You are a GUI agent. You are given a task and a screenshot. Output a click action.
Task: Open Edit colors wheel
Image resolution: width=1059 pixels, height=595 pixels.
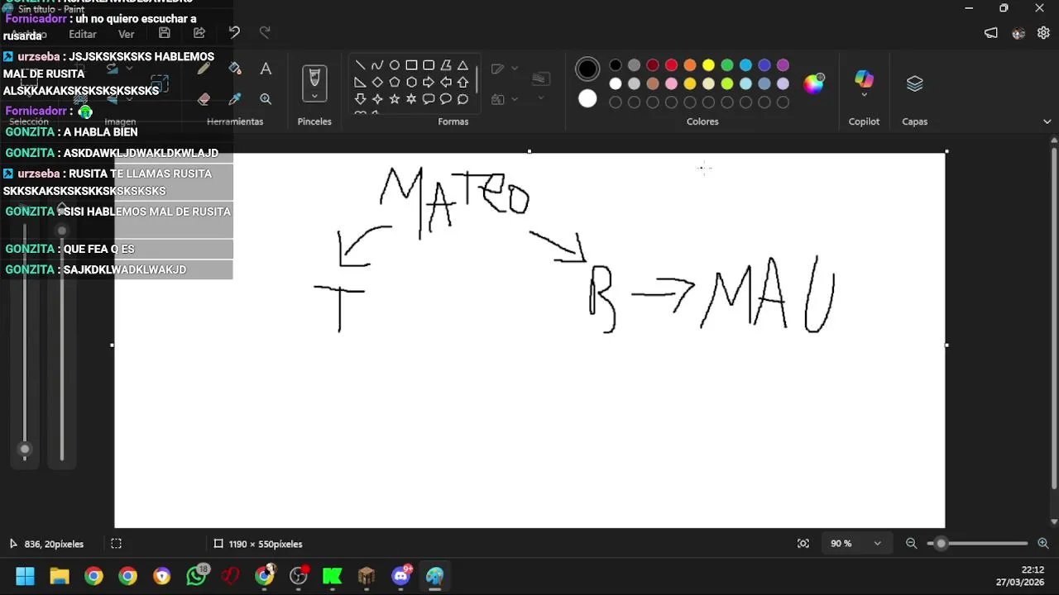pyautogui.click(x=814, y=83)
